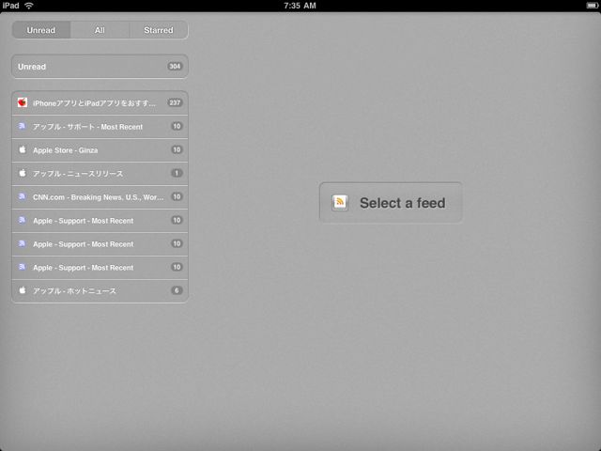Viewport: 601px width, 451px height.
Task: Tap the Wi-Fi status icon
Action: coord(29,6)
